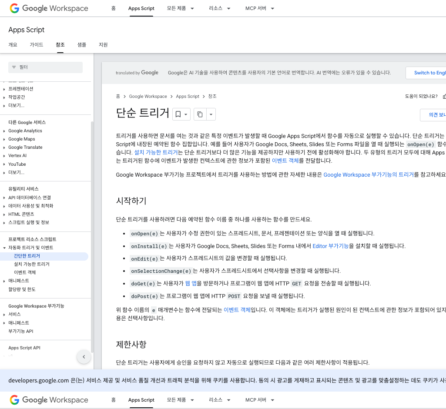Open 모든 제품 dropdown in top header
446x409 pixels.
[x=180, y=8]
